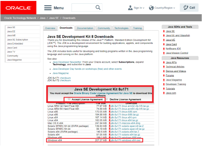Click red download icon for linux-x64.rpm
This screenshot has height=147, width=202.
click(110, 117)
